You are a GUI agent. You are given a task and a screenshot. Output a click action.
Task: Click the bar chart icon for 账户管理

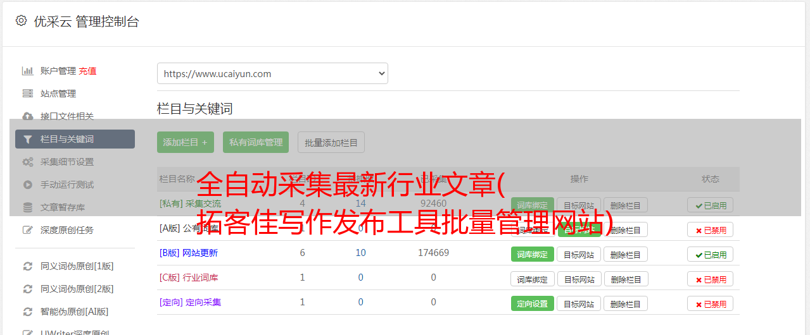(27, 71)
